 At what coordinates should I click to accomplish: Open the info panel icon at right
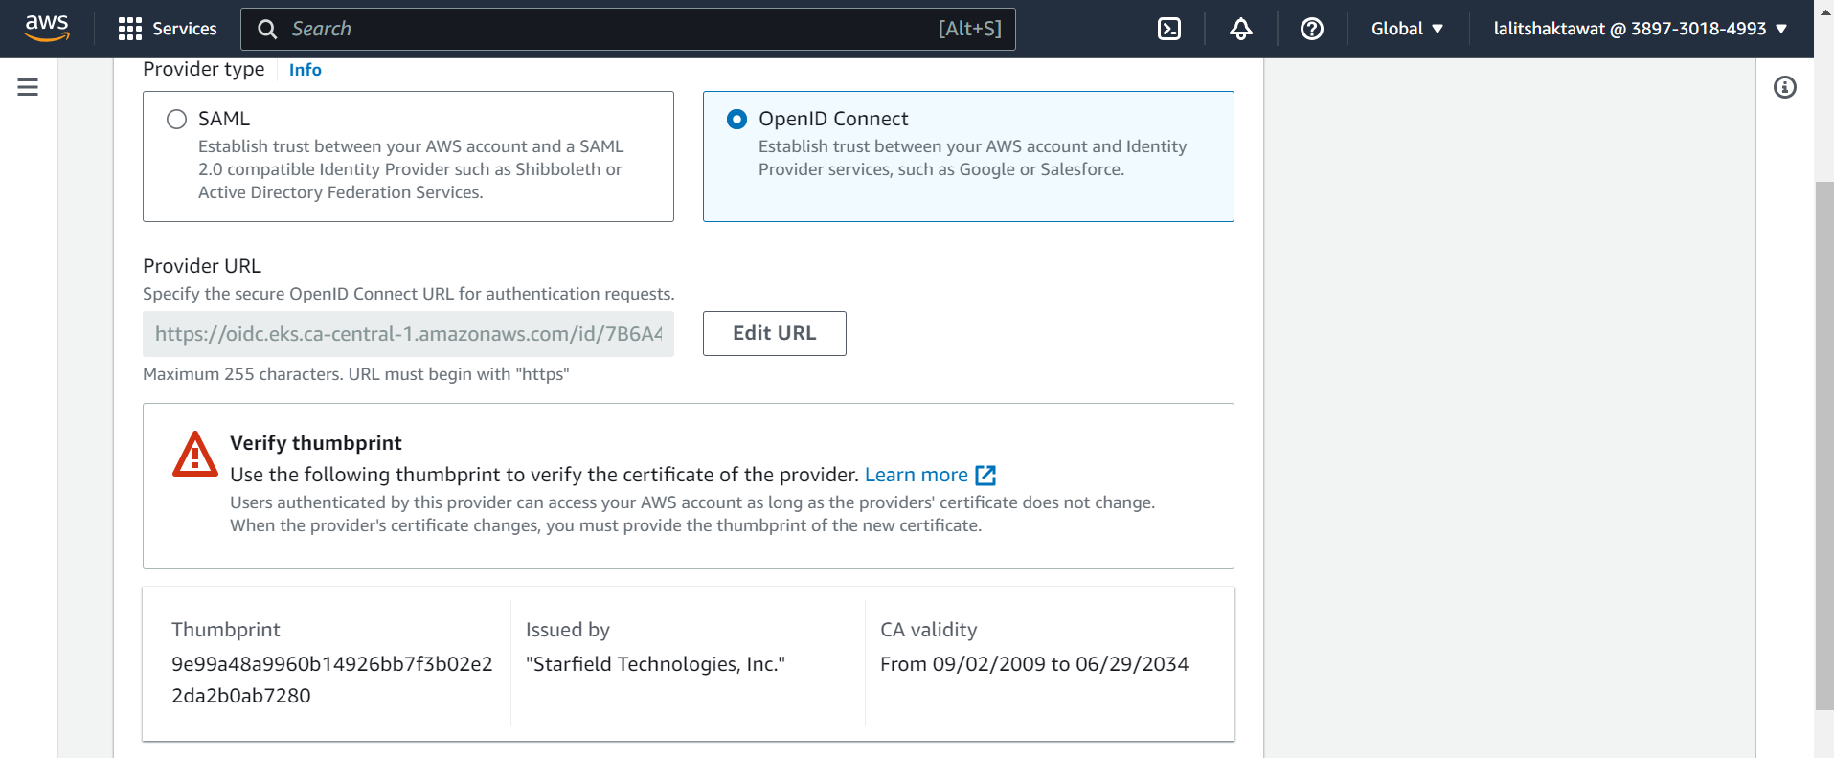1784,87
